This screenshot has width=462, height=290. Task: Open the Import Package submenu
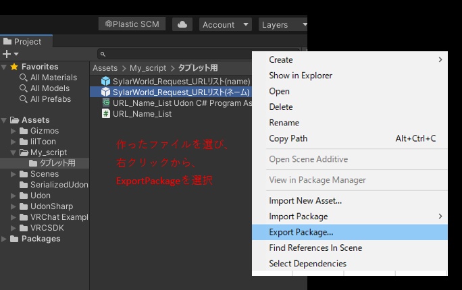click(350, 216)
